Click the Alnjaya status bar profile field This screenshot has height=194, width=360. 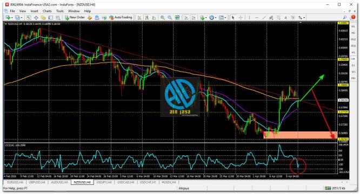click(x=184, y=188)
